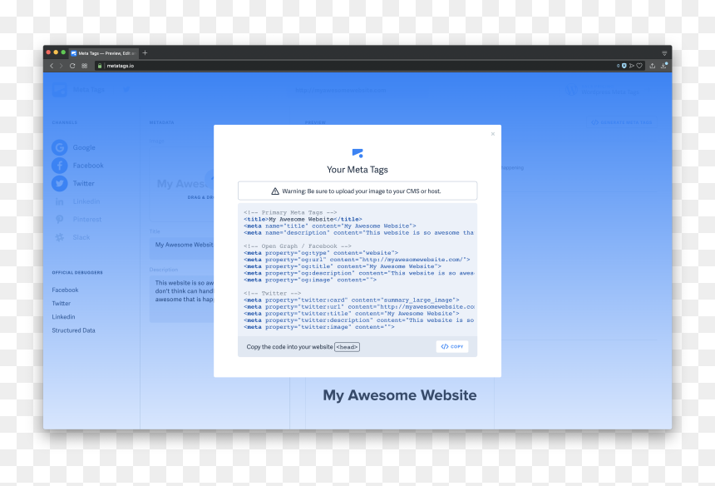This screenshot has height=486, width=715.
Task: Click the title tag code line
Action: [x=303, y=219]
